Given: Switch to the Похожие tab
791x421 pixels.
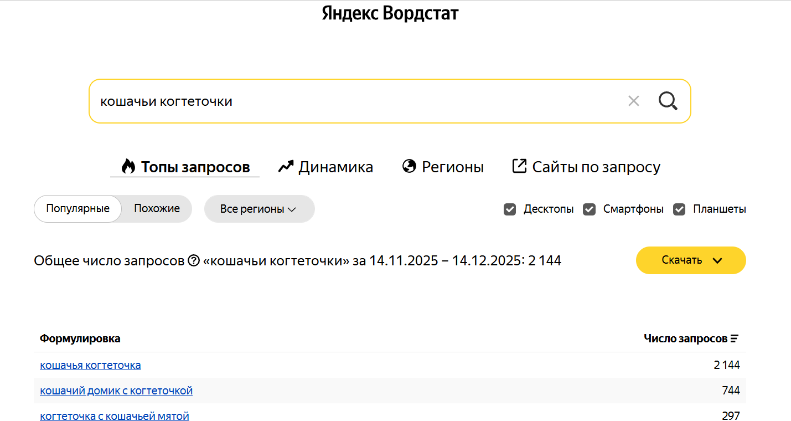Looking at the screenshot, I should [157, 208].
